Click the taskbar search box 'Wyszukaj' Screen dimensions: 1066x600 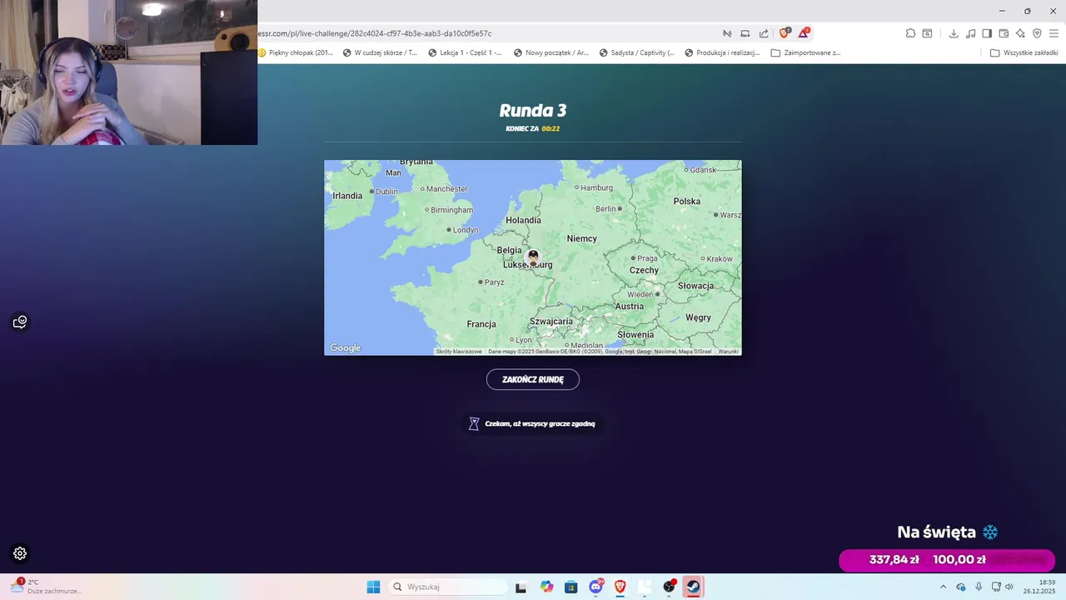448,587
